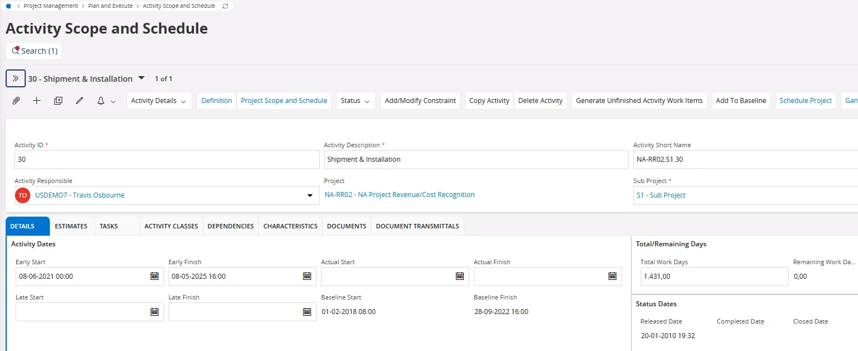Open the attachments paperclip icon
The width and height of the screenshot is (858, 351).
[16, 101]
